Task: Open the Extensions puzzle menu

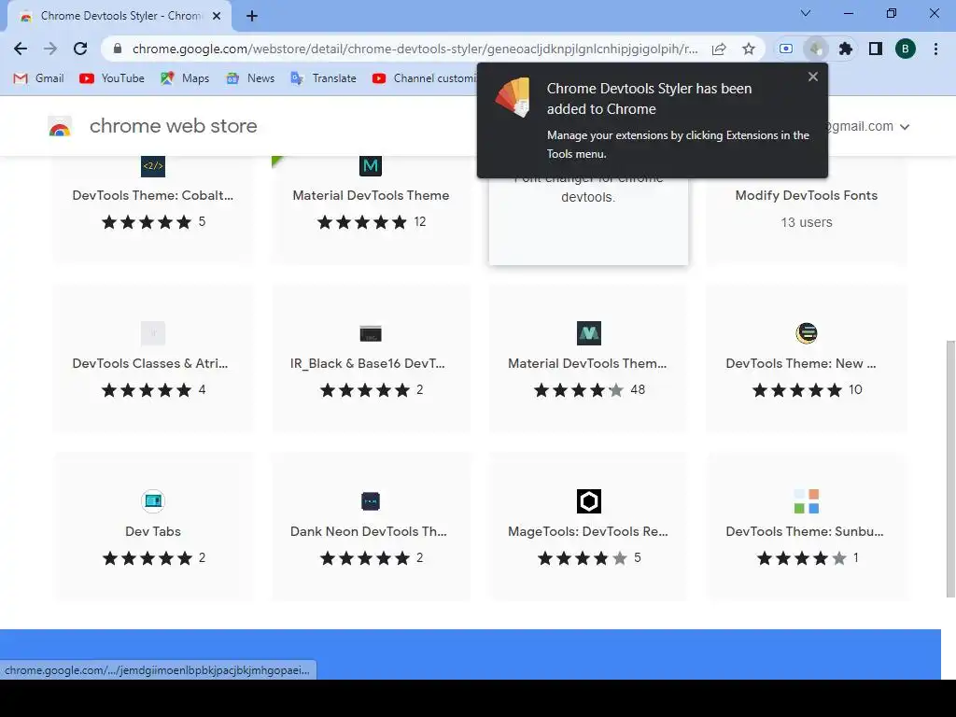Action: pos(846,49)
